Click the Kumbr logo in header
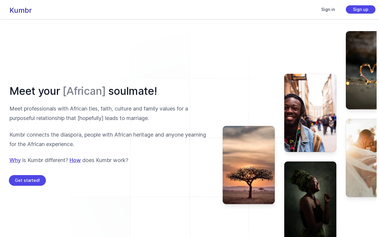Image resolution: width=379 pixels, height=237 pixels. click(x=20, y=10)
